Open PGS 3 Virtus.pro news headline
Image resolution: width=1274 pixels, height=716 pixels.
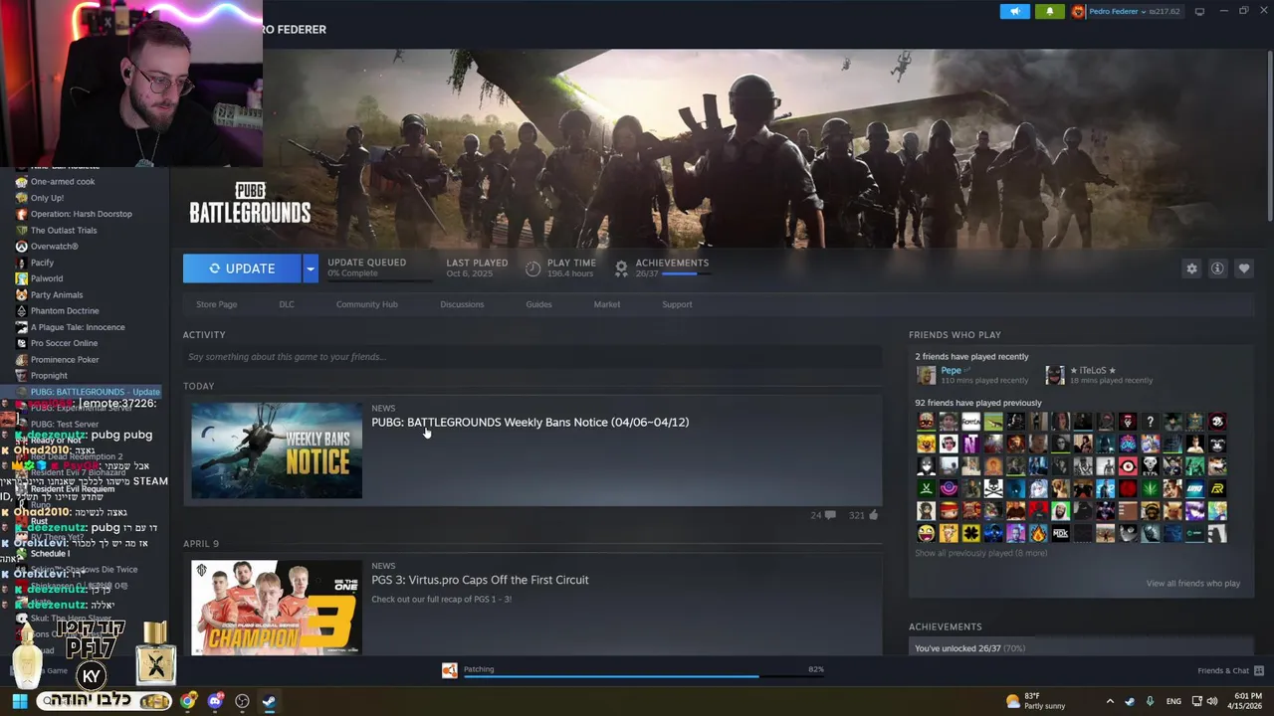coord(480,580)
